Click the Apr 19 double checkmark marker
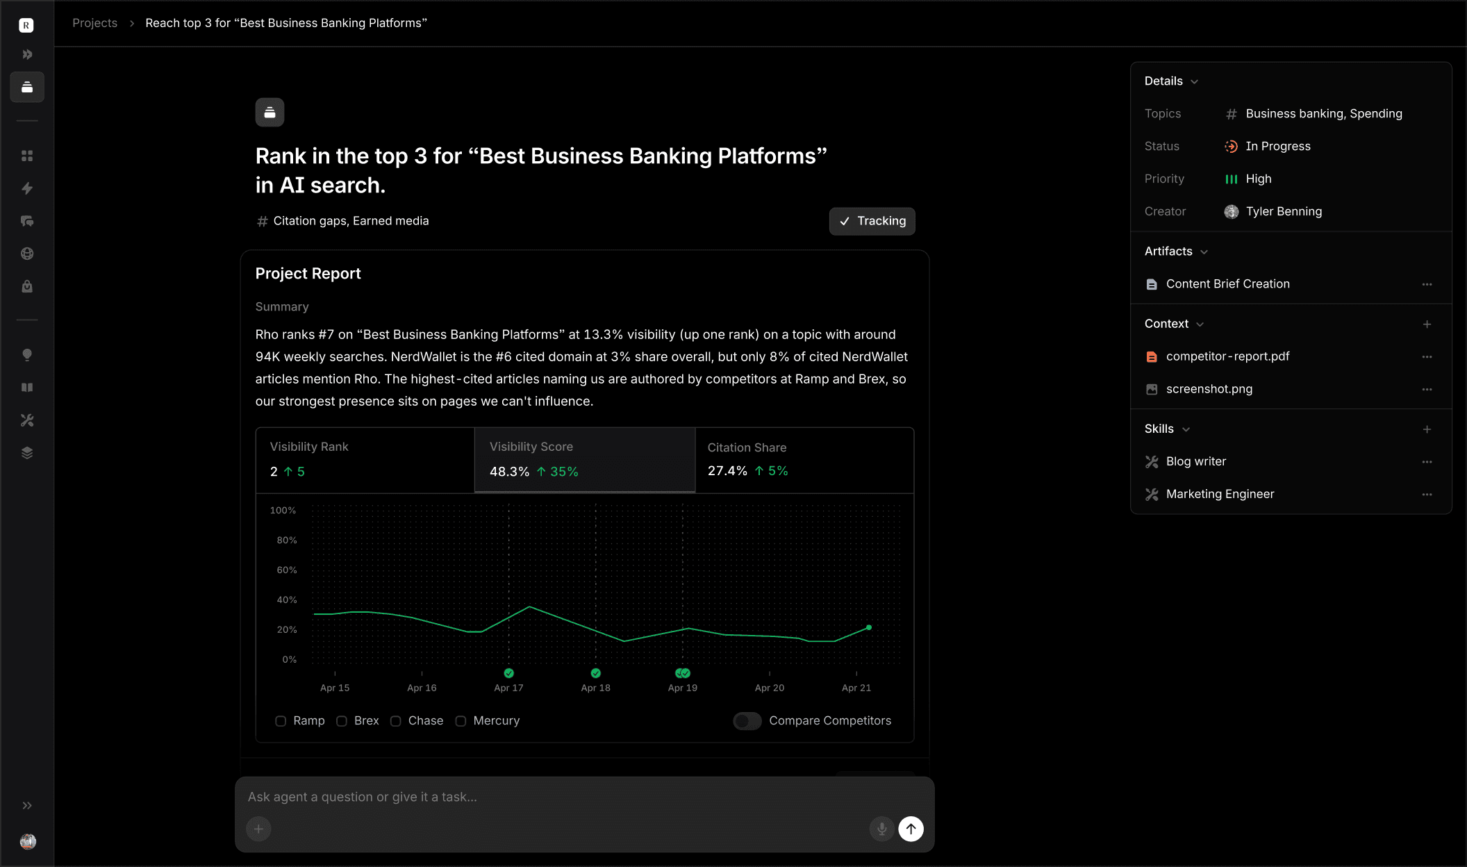Image resolution: width=1467 pixels, height=867 pixels. (x=683, y=673)
